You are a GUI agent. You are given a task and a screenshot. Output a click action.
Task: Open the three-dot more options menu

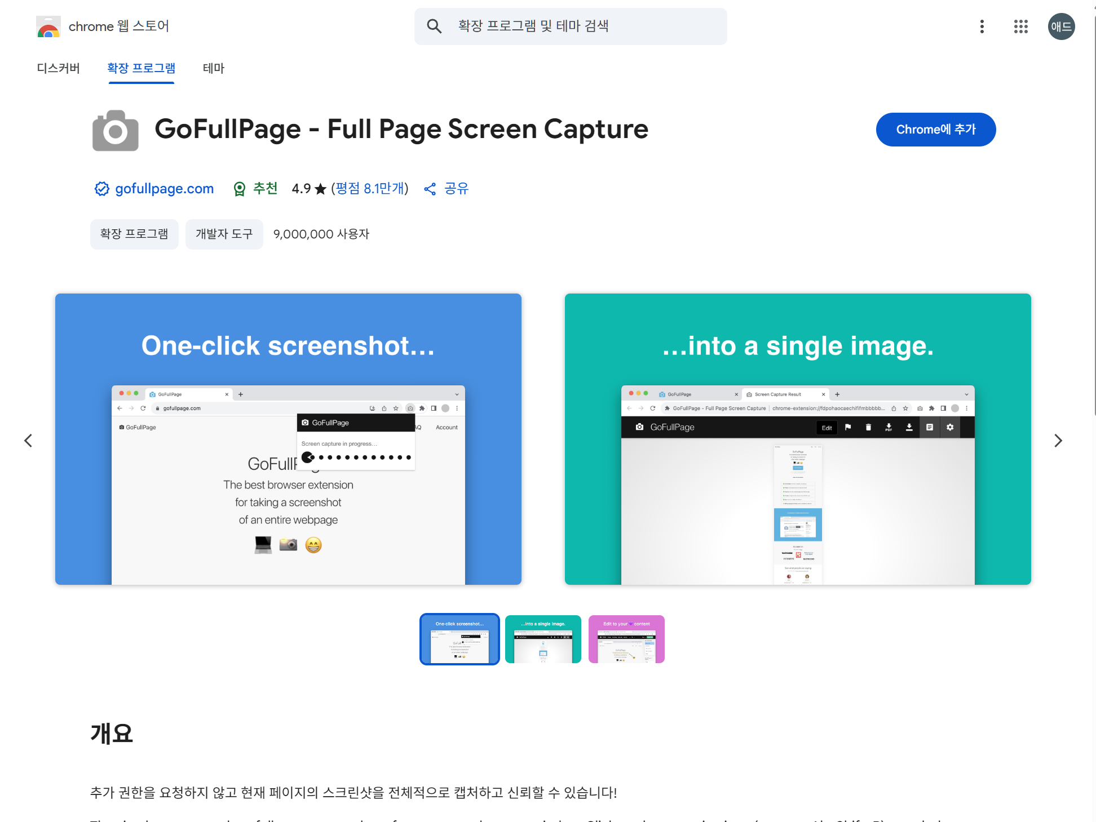[x=982, y=26]
